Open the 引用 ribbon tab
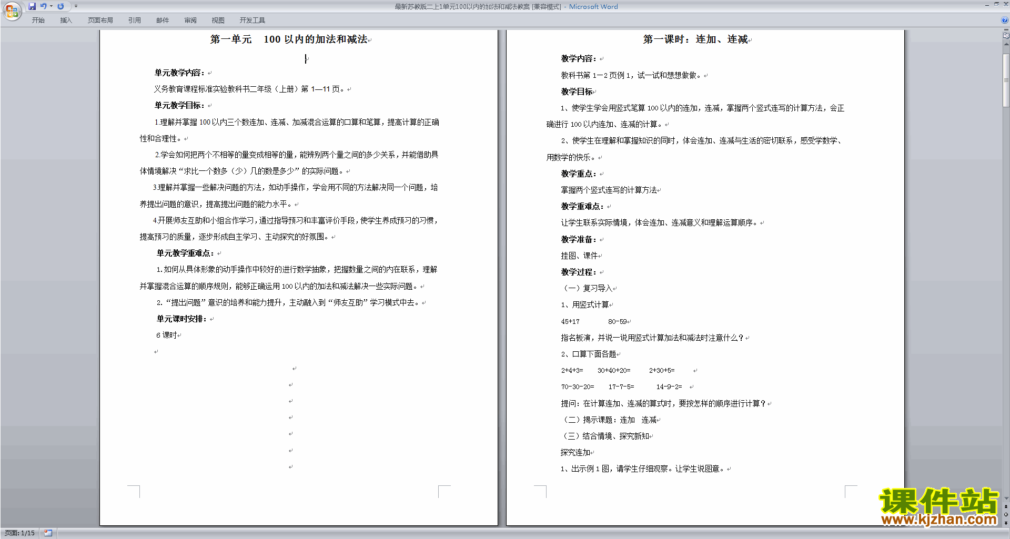The width and height of the screenshot is (1010, 539). coord(135,21)
